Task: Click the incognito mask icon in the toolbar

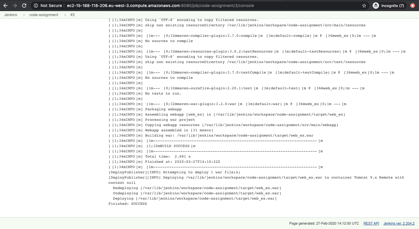Action: (376, 5)
